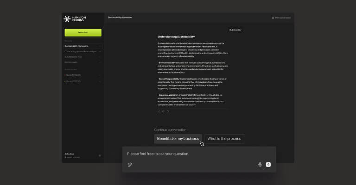This screenshot has height=185, width=356.
Task: Open options for the second Quote 10/1/2025 item
Action: coord(100,81)
